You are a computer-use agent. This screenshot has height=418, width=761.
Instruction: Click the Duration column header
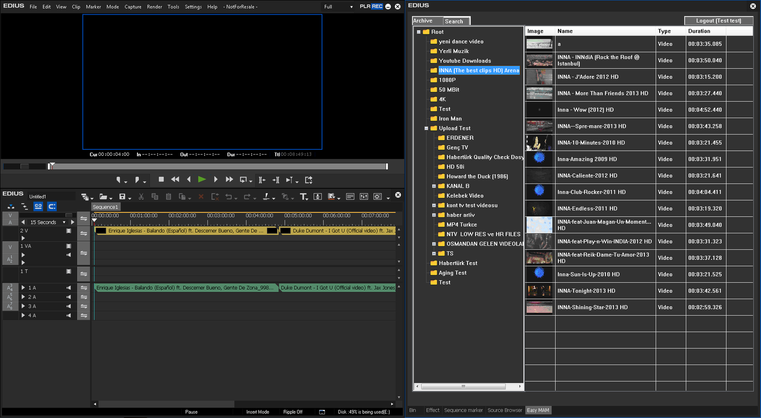coord(706,31)
